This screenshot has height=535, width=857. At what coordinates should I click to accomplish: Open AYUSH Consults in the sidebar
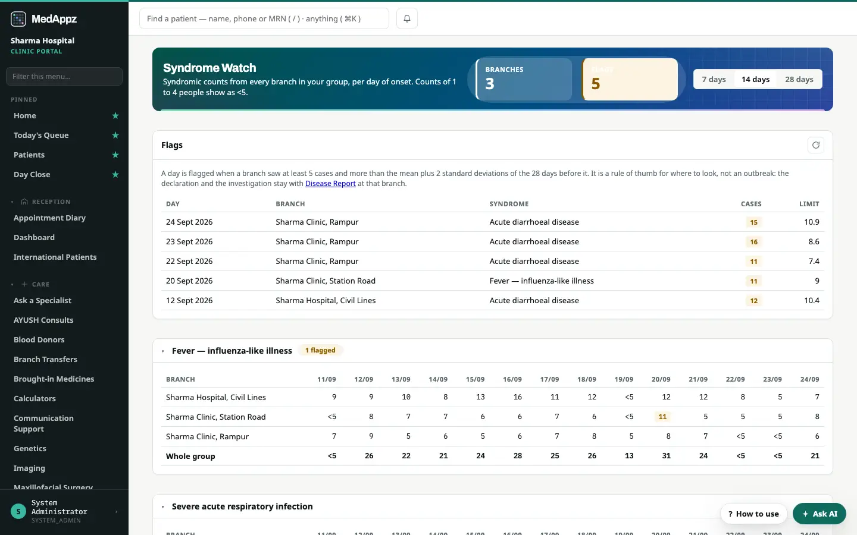click(x=43, y=320)
